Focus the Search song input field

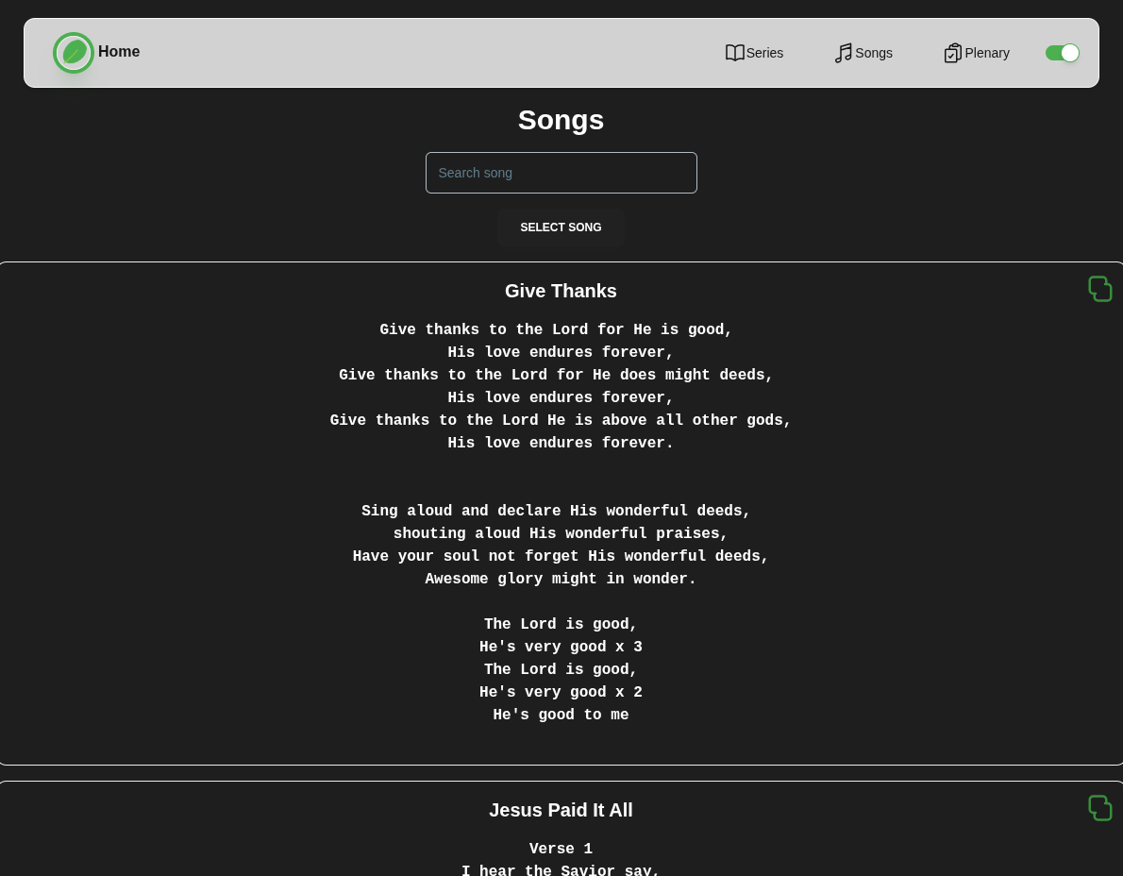coord(561,173)
